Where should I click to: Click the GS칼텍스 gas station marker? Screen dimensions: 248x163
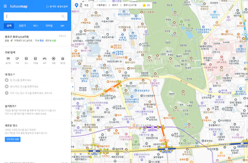(74, 99)
